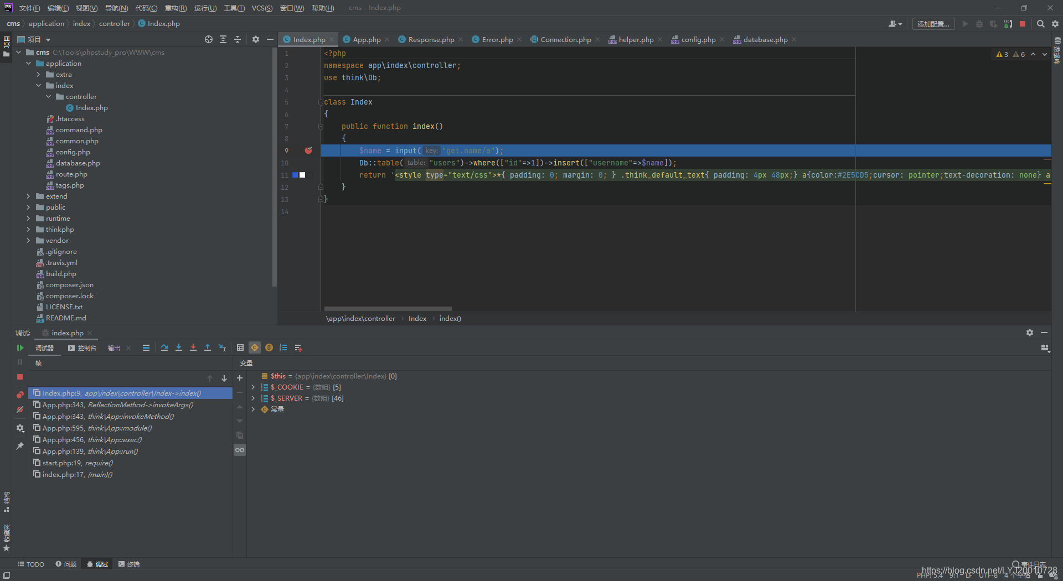This screenshot has width=1063, height=581.
Task: Click Select Opened File target icon
Action: [x=209, y=39]
